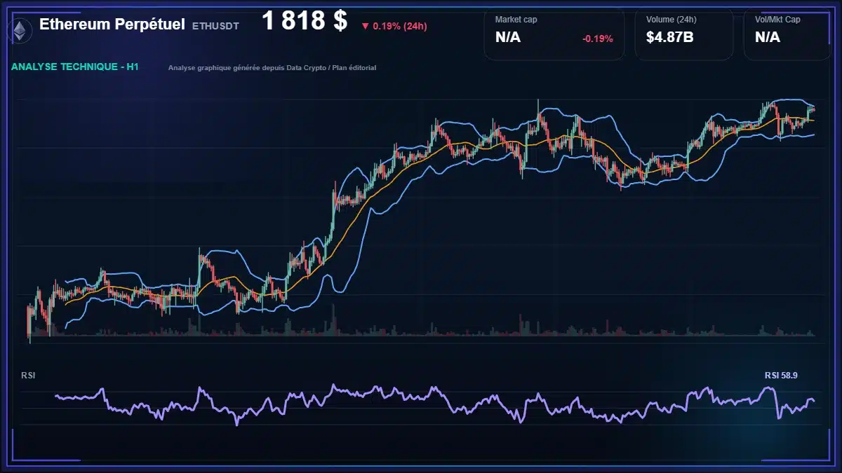The width and height of the screenshot is (842, 473).
Task: Select the Vol/Mkt Cap label
Action: pos(777,20)
